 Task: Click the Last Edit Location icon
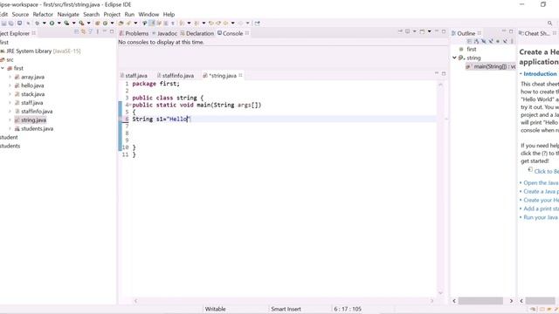pyautogui.click(x=211, y=24)
